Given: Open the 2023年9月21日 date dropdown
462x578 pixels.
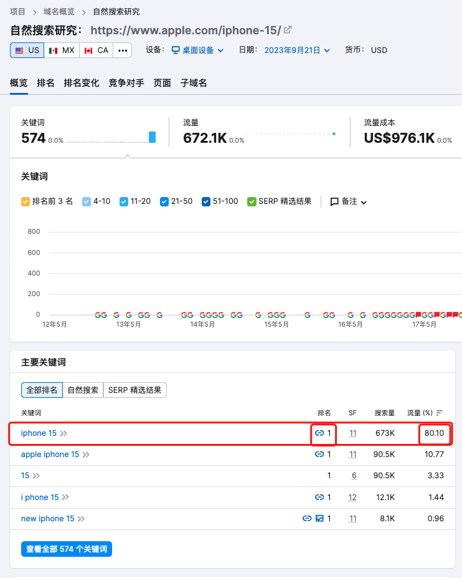Looking at the screenshot, I should point(297,50).
